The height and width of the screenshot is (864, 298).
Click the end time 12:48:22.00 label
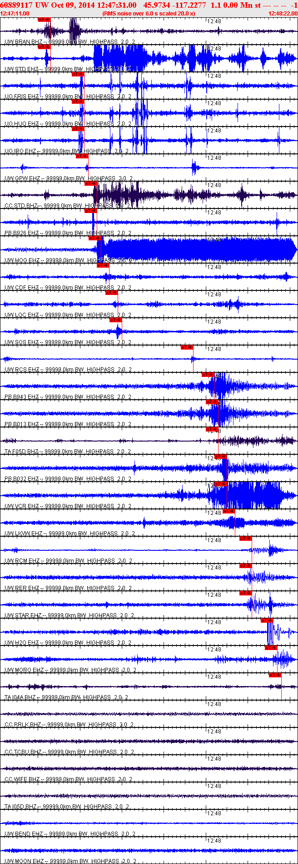click(283, 13)
